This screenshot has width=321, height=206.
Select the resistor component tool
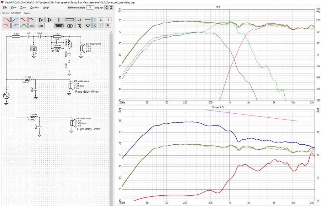(x=70, y=20)
